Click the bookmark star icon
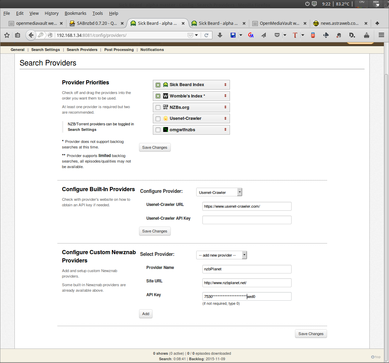389x363 pixels. pyautogui.click(x=7, y=35)
